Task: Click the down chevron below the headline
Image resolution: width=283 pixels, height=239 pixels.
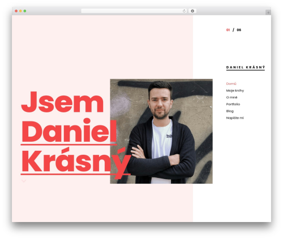Action: point(24,181)
